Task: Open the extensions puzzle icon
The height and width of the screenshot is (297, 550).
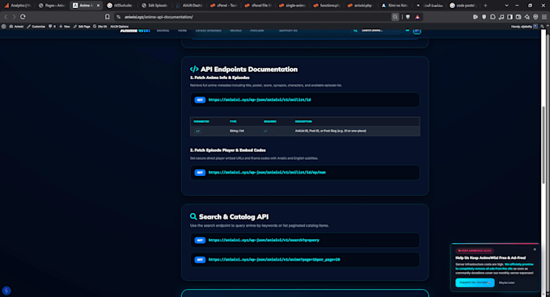Action: (493, 17)
